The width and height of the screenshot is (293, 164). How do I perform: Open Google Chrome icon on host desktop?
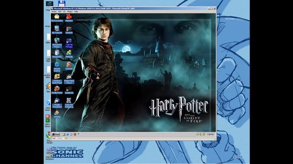[49, 135]
